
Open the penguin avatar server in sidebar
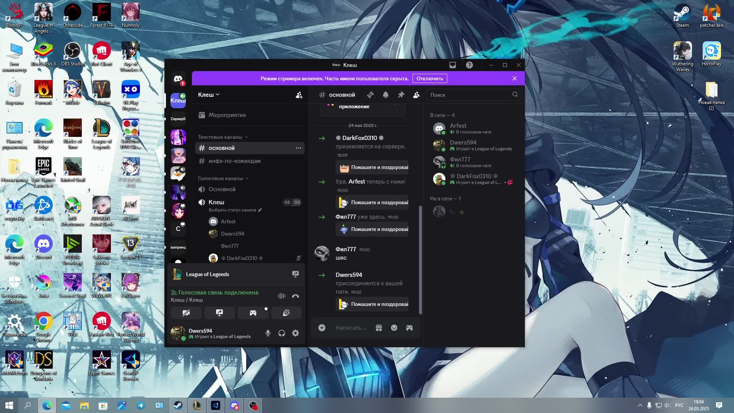point(178,174)
